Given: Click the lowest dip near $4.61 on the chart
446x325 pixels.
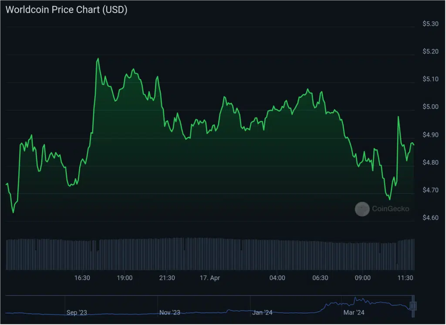Looking at the screenshot, I should pos(14,213).
